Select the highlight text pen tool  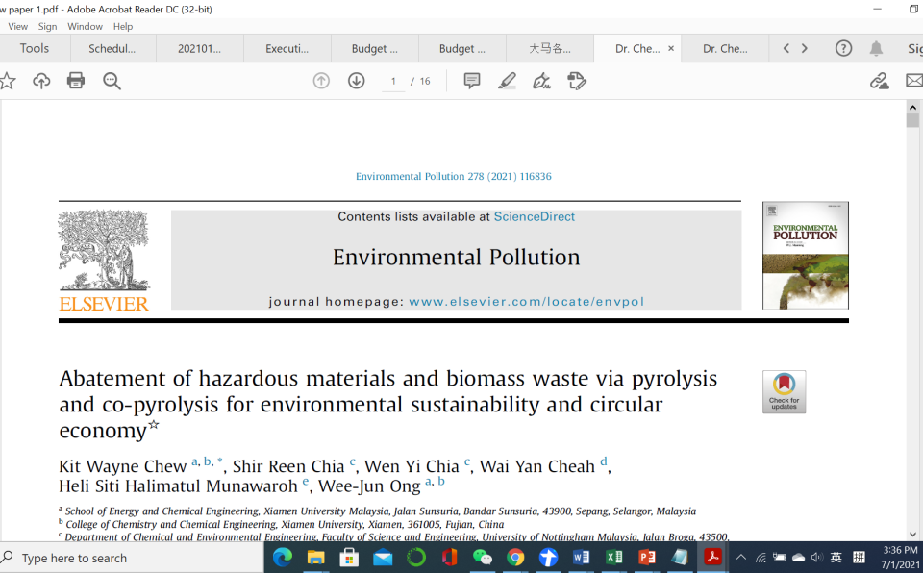(x=507, y=81)
